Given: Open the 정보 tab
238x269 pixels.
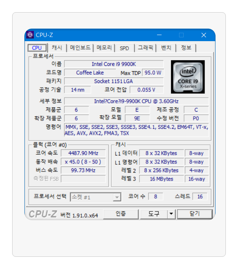Looking at the screenshot, I should tap(186, 48).
